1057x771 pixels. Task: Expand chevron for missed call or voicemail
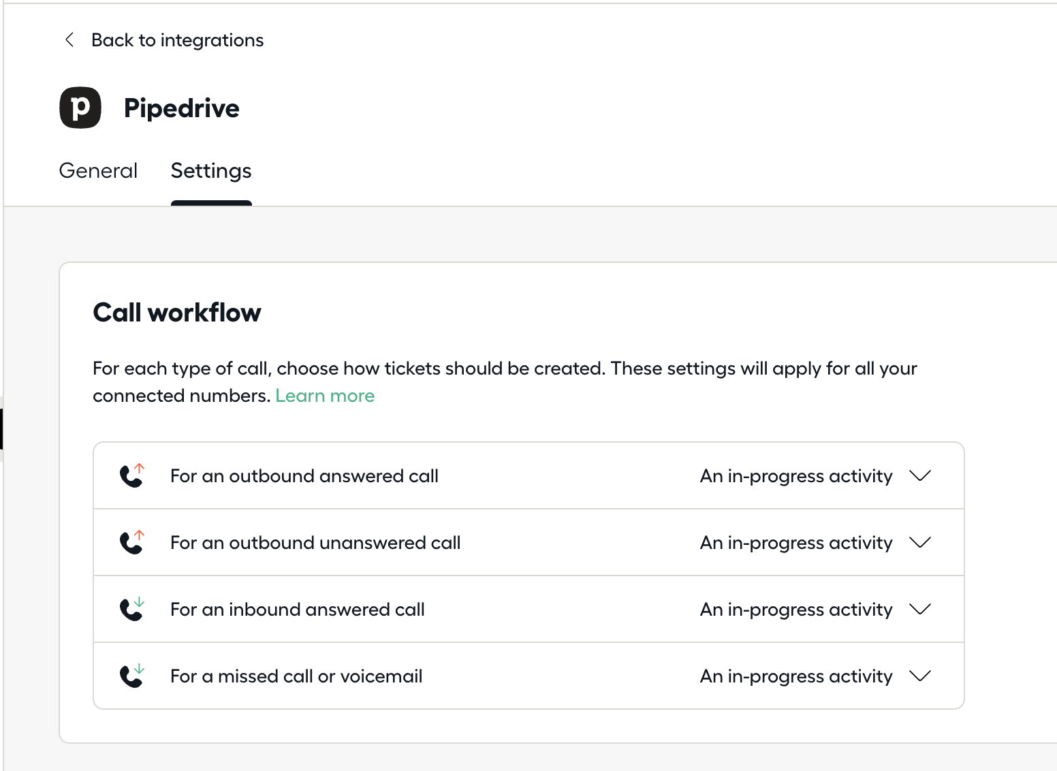(x=920, y=676)
